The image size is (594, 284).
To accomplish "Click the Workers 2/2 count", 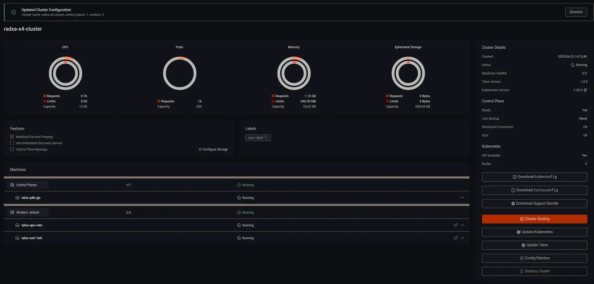I will coord(129,213).
